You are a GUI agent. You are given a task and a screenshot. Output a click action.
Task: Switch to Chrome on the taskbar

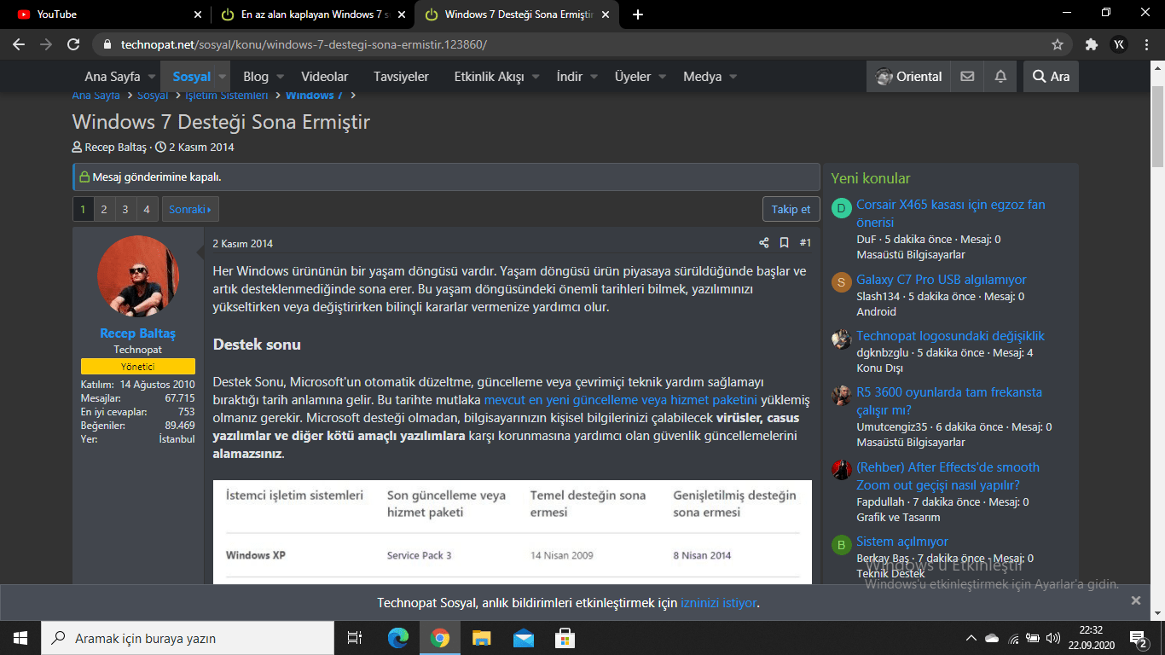point(439,638)
